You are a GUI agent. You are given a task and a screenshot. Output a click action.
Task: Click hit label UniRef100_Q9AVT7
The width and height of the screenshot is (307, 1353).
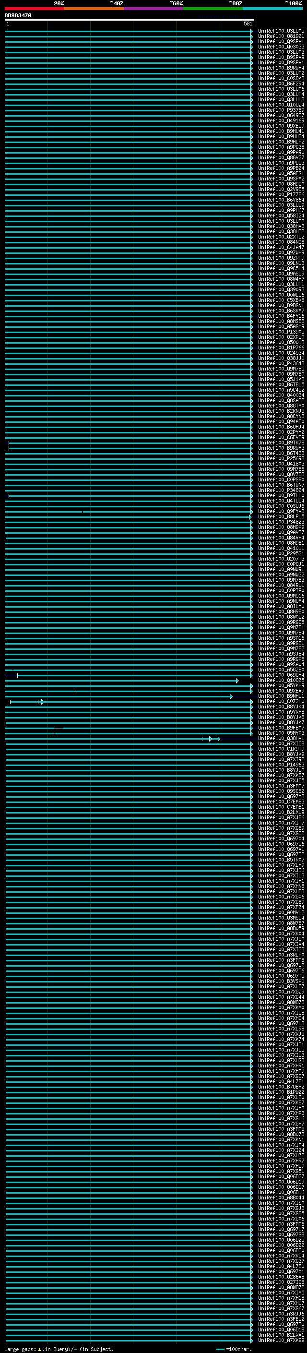[x=281, y=533]
